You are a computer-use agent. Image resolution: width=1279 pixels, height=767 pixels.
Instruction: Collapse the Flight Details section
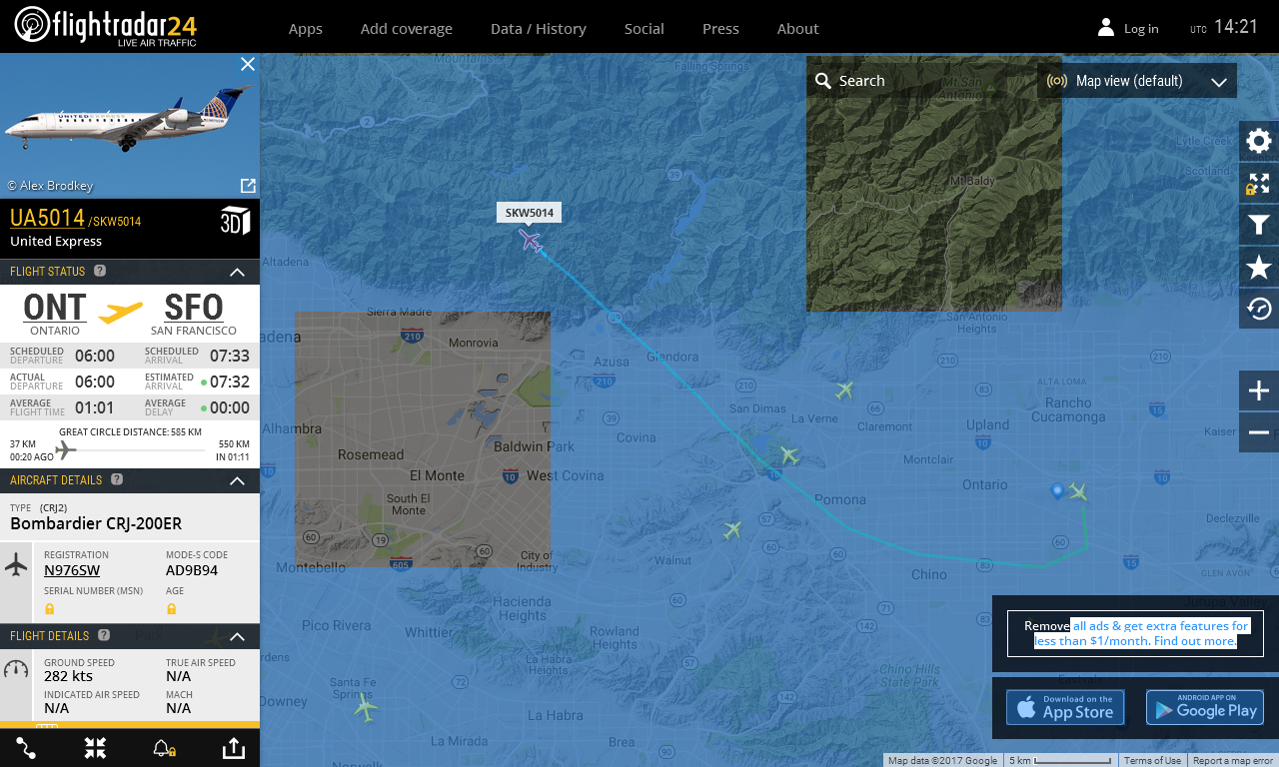click(x=237, y=636)
